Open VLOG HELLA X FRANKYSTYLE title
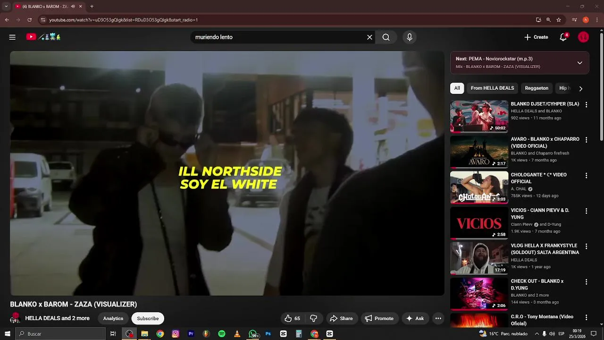 click(545, 249)
